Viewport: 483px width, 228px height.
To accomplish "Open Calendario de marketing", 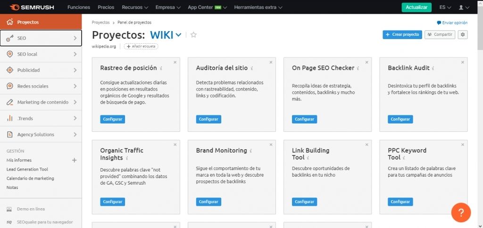I will pyautogui.click(x=30, y=178).
